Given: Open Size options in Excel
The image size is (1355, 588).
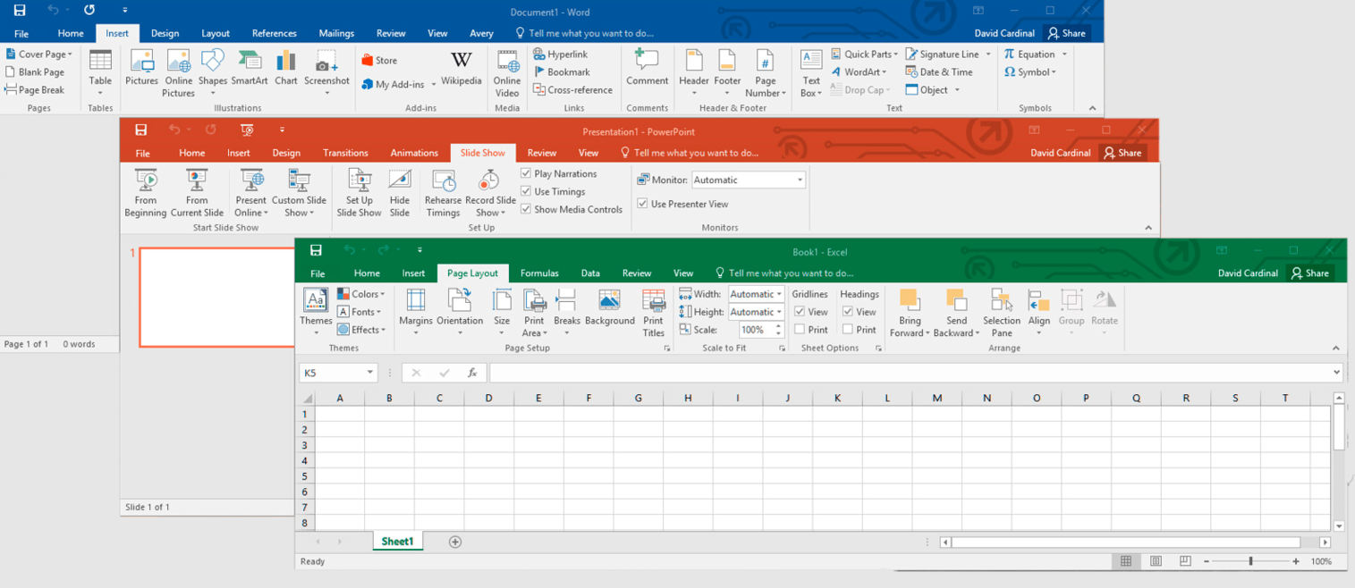Looking at the screenshot, I should [x=502, y=312].
